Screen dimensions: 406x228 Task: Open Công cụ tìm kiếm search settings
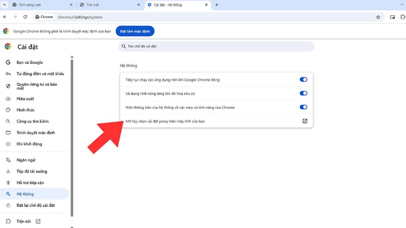click(x=32, y=122)
